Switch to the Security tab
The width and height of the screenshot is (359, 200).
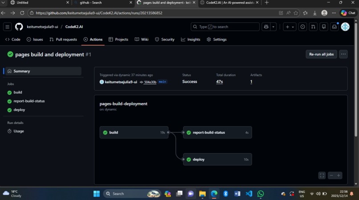coord(165,39)
